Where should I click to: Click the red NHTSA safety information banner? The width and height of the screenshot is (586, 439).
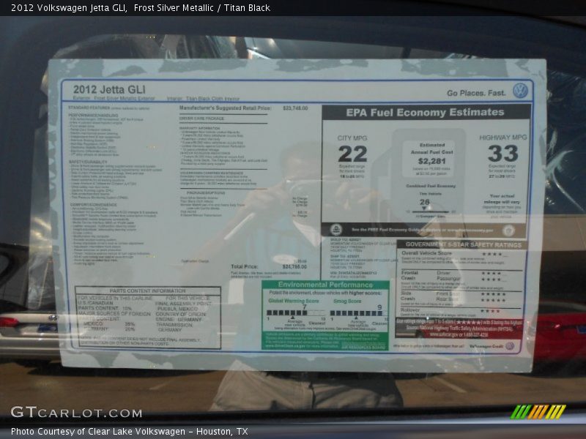coord(459,329)
